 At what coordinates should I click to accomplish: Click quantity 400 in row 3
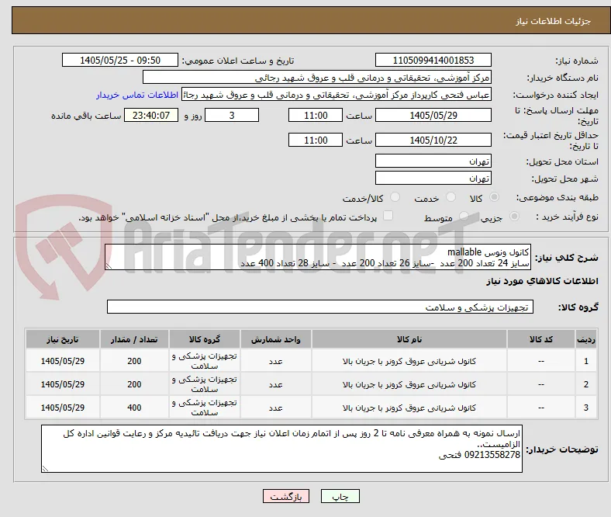click(x=134, y=408)
